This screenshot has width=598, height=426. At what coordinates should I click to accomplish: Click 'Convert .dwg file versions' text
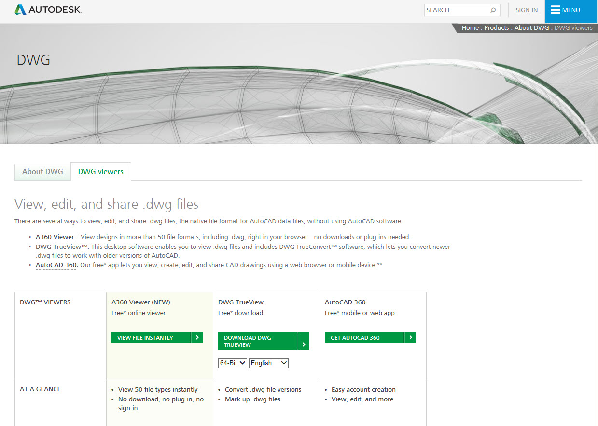tap(263, 389)
